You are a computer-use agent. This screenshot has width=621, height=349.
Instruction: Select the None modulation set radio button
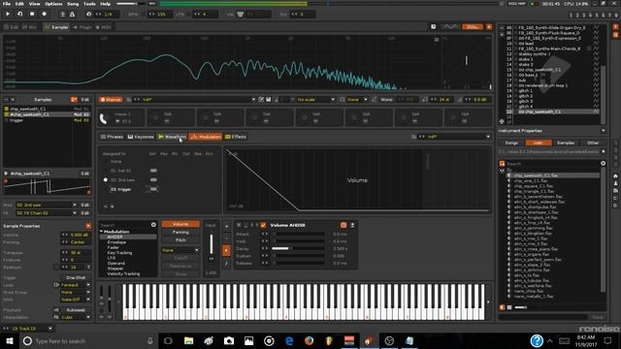[x=106, y=162]
